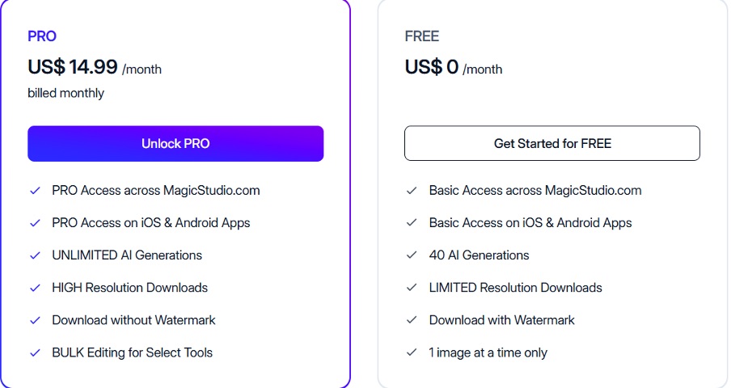Viewport: 731px width, 388px height.
Task: Click checkmark next to LIMITED Resolution Downloads
Action: (x=412, y=288)
